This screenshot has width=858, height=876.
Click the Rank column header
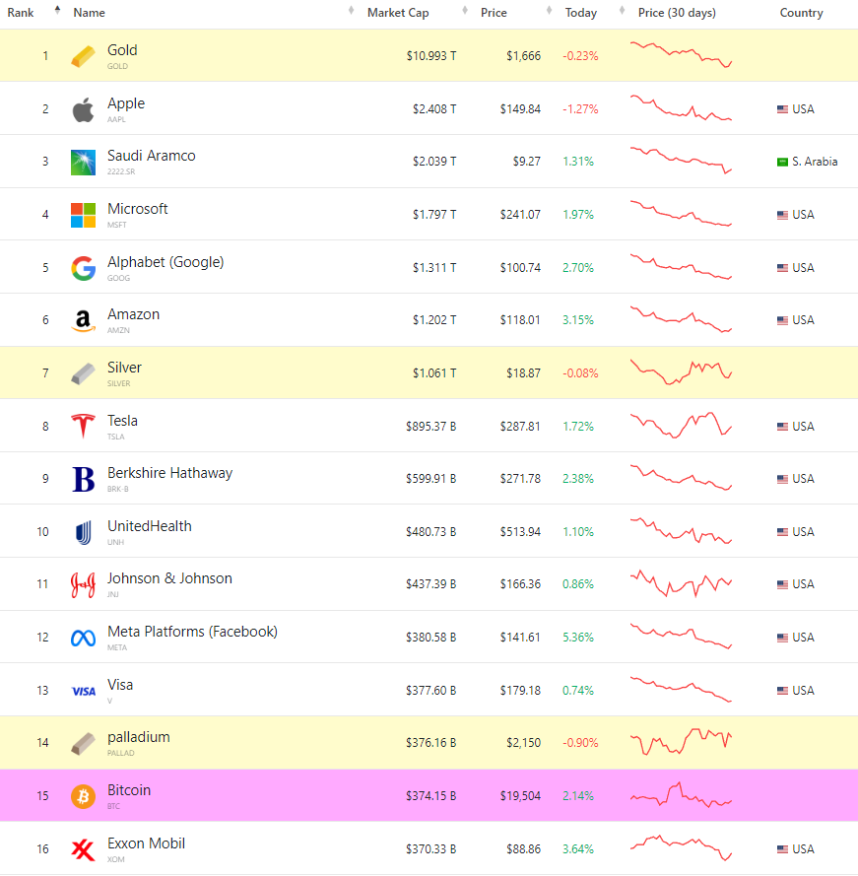click(21, 12)
